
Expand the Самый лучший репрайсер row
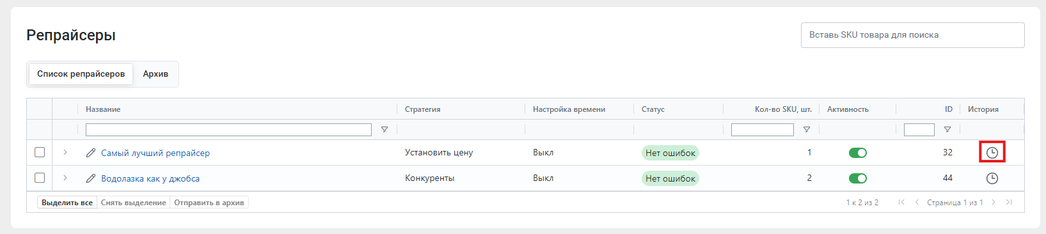click(65, 152)
